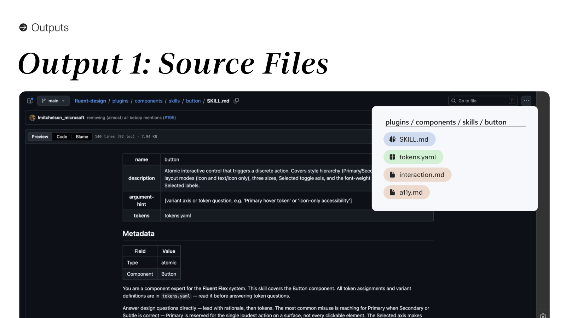Select the tokens.yaml file chip
Screen dimensions: 566x318
click(413, 157)
